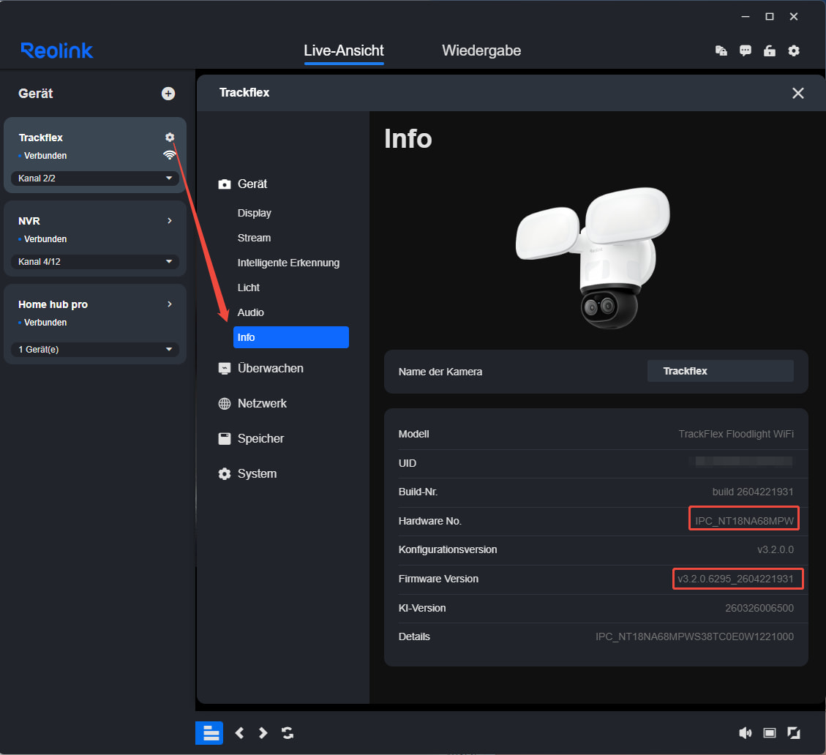Click firmware version v3.2.0.6295_2604221931

pos(735,579)
